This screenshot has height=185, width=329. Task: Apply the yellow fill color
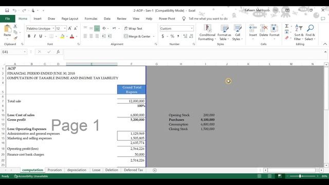tap(62, 36)
